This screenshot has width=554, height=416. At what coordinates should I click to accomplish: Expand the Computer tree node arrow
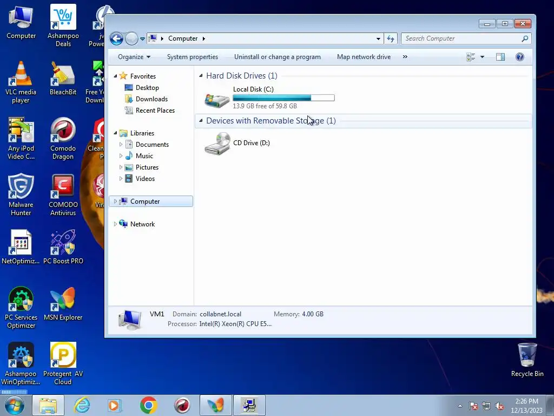coord(115,201)
